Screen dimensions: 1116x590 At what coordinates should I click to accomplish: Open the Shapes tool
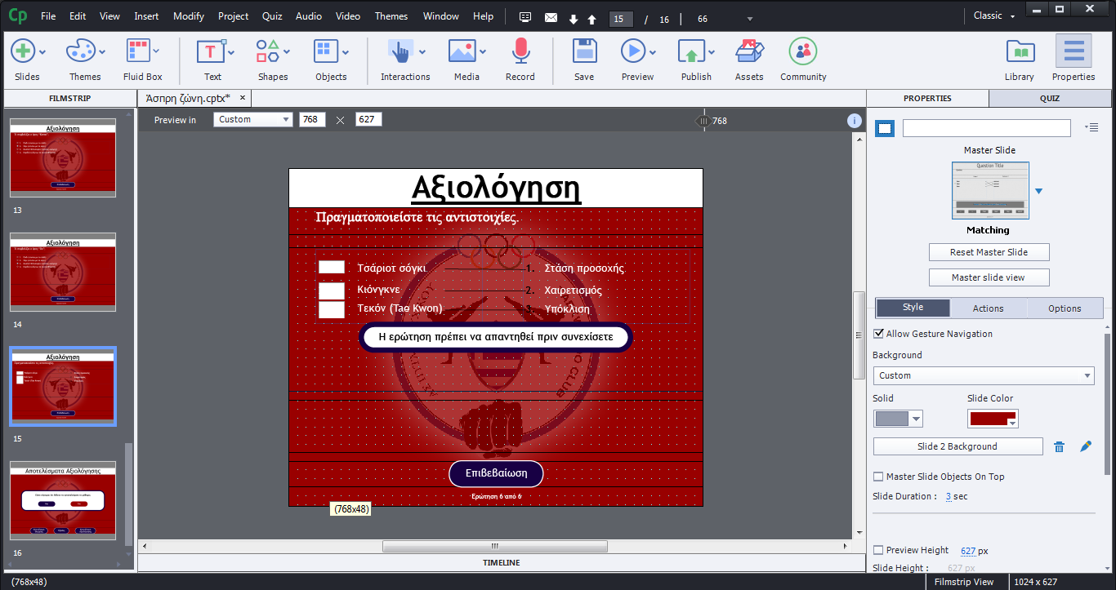click(x=272, y=59)
